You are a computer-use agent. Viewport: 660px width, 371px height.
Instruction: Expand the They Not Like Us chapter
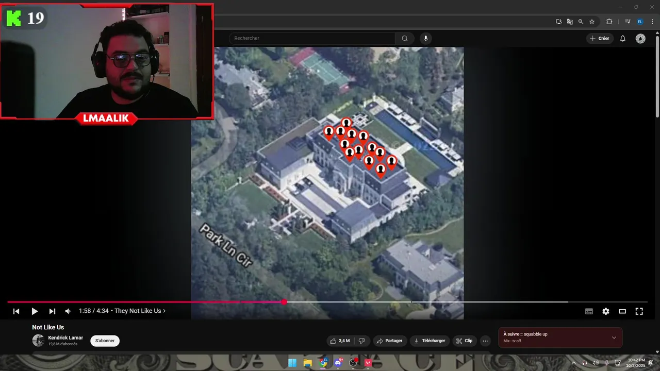point(140,311)
